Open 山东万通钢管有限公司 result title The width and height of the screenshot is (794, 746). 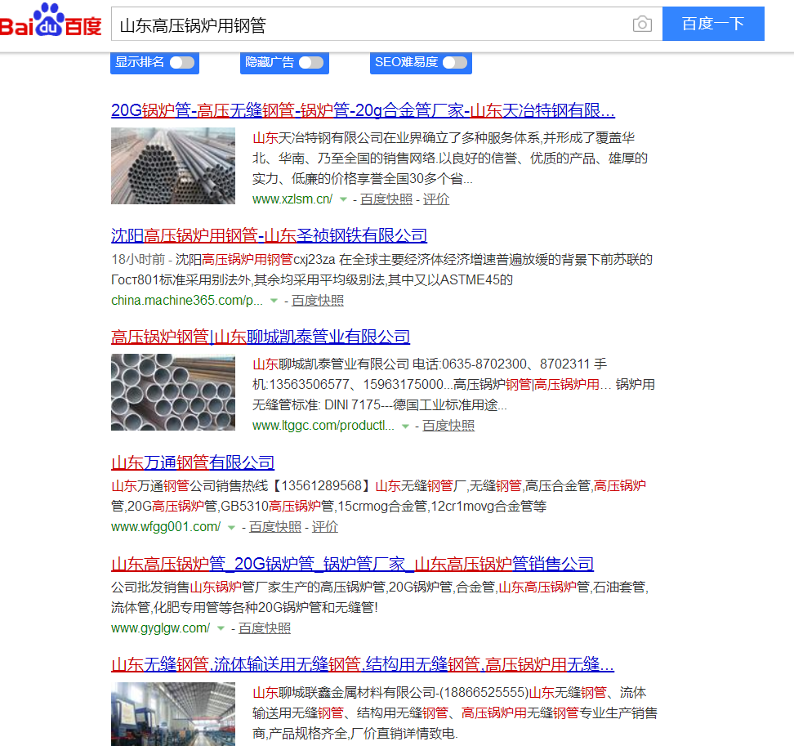pos(193,462)
